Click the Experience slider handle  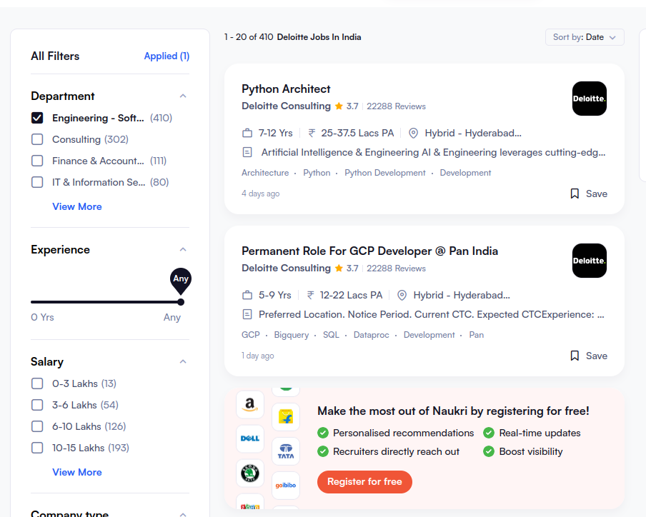(181, 302)
